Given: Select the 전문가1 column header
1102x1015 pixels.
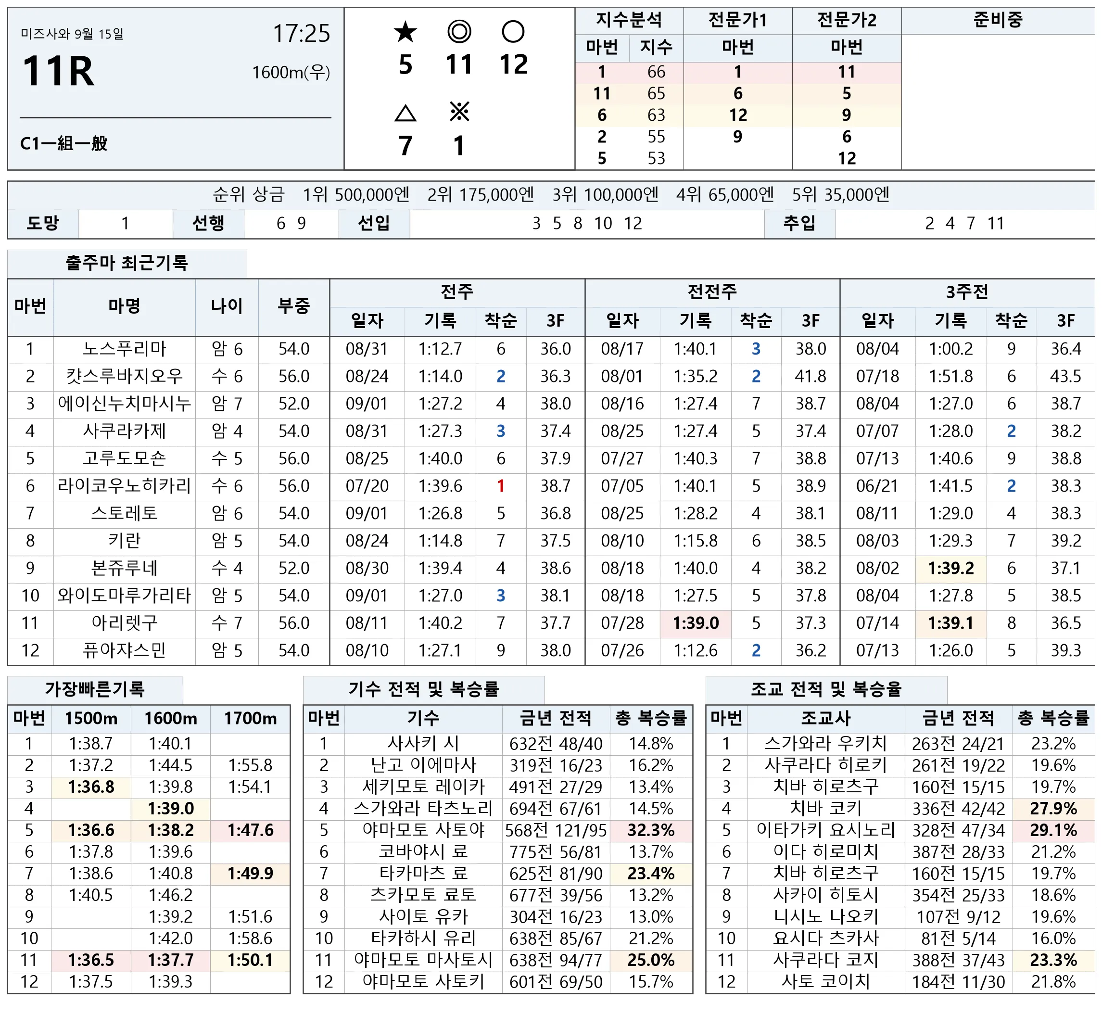Looking at the screenshot, I should (737, 21).
